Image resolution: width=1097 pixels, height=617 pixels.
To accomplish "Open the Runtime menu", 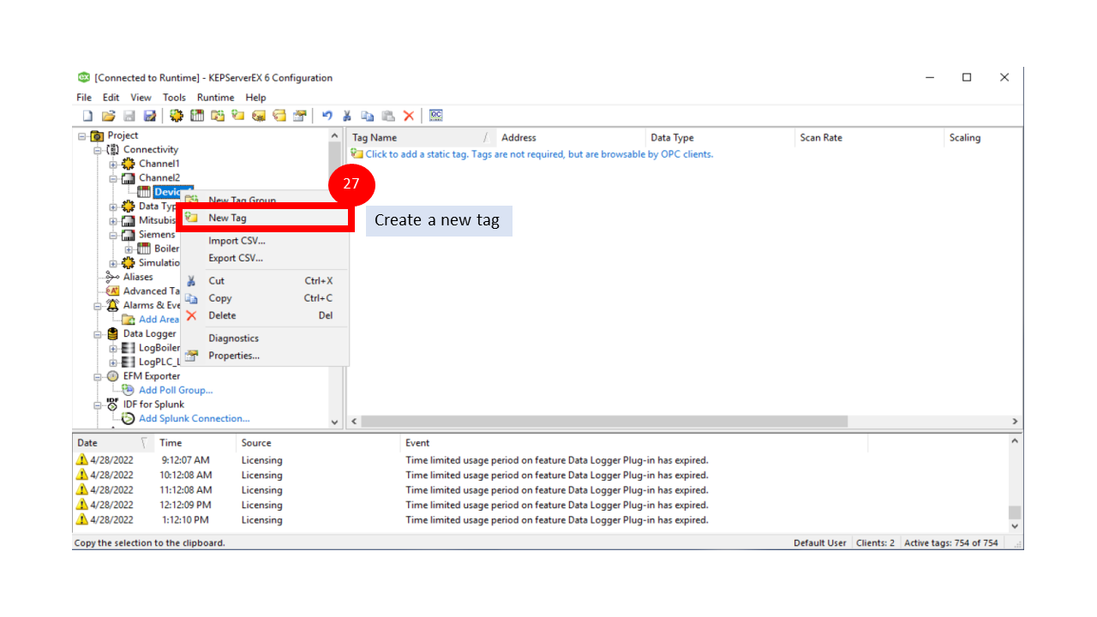I will (215, 98).
